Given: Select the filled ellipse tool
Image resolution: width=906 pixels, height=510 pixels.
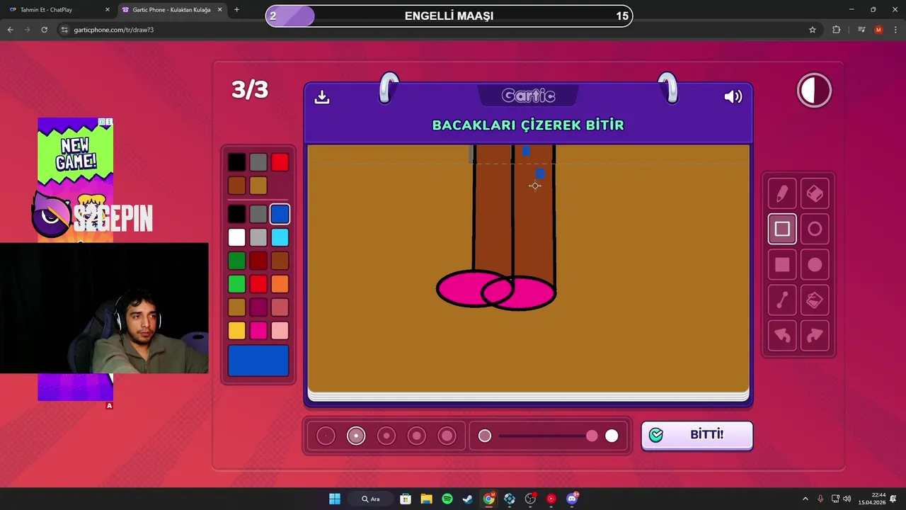Looking at the screenshot, I should (x=815, y=264).
